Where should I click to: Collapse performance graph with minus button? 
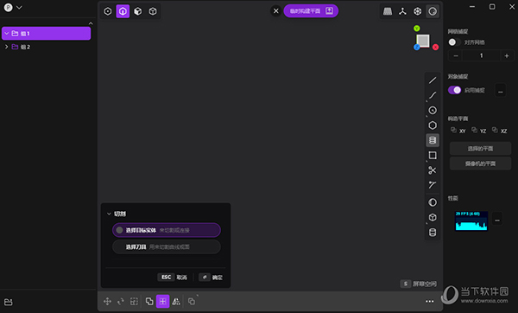[x=497, y=220]
